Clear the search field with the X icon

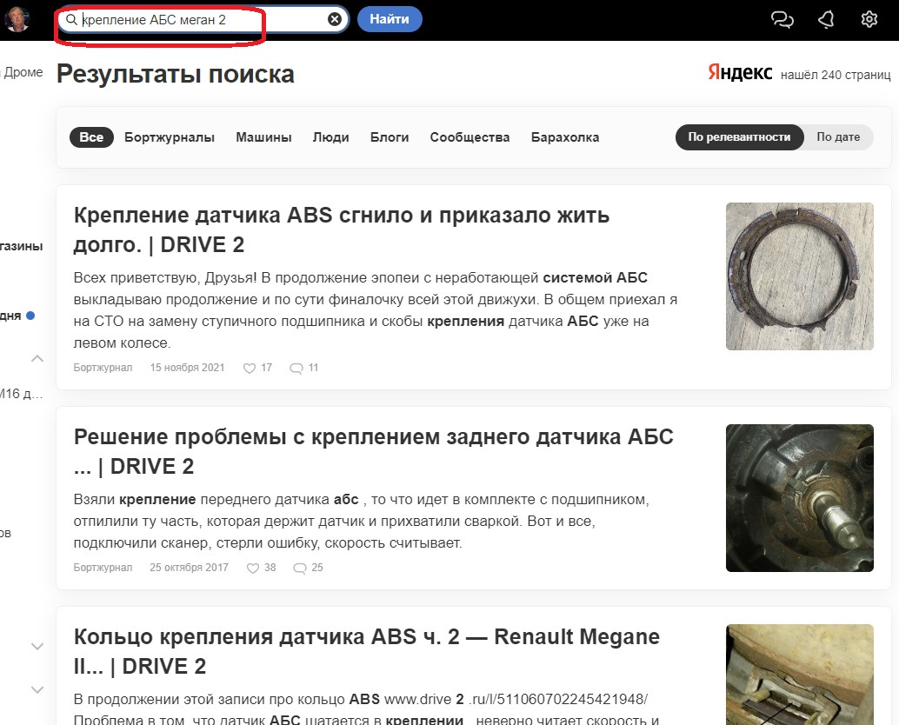tap(334, 19)
